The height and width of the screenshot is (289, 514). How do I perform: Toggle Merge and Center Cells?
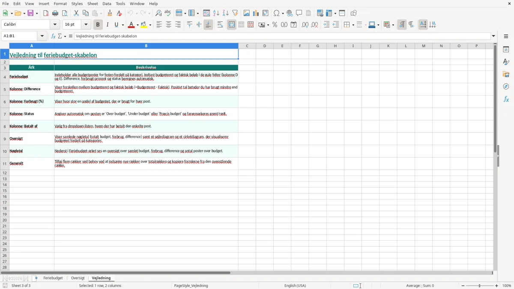click(232, 25)
